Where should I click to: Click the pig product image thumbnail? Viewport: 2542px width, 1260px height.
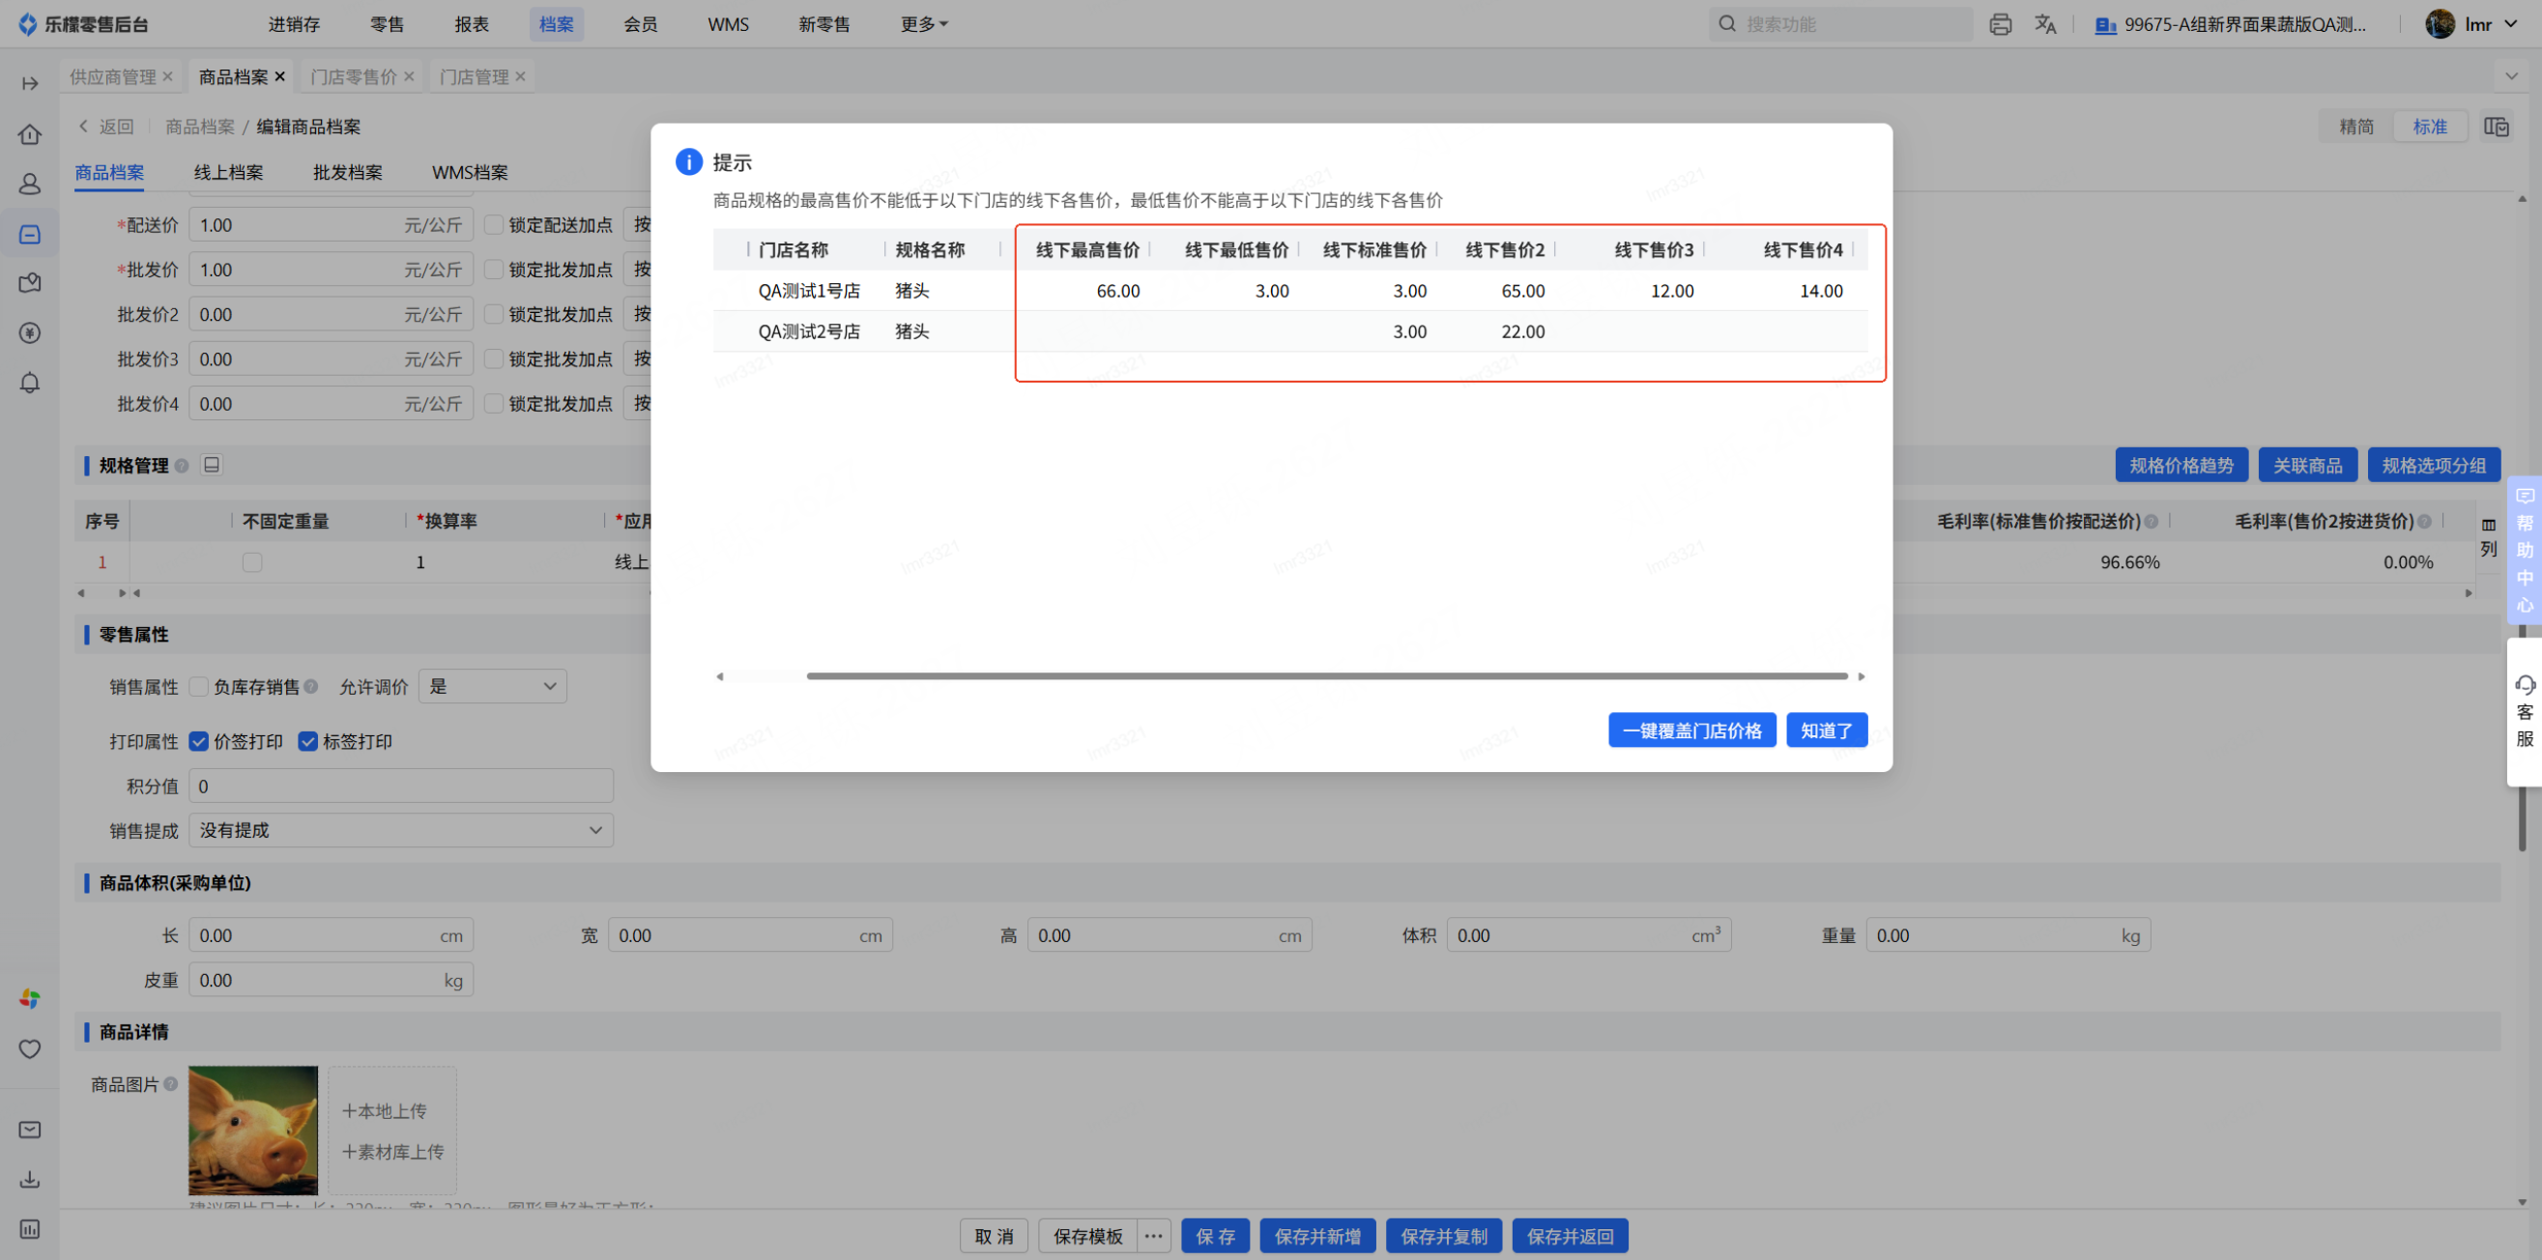252,1130
